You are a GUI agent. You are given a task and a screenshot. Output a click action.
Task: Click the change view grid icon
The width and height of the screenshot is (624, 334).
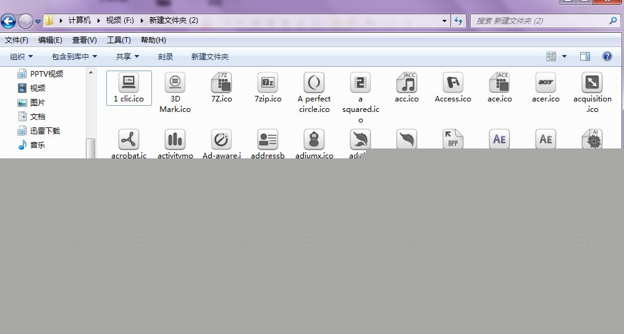(551, 56)
